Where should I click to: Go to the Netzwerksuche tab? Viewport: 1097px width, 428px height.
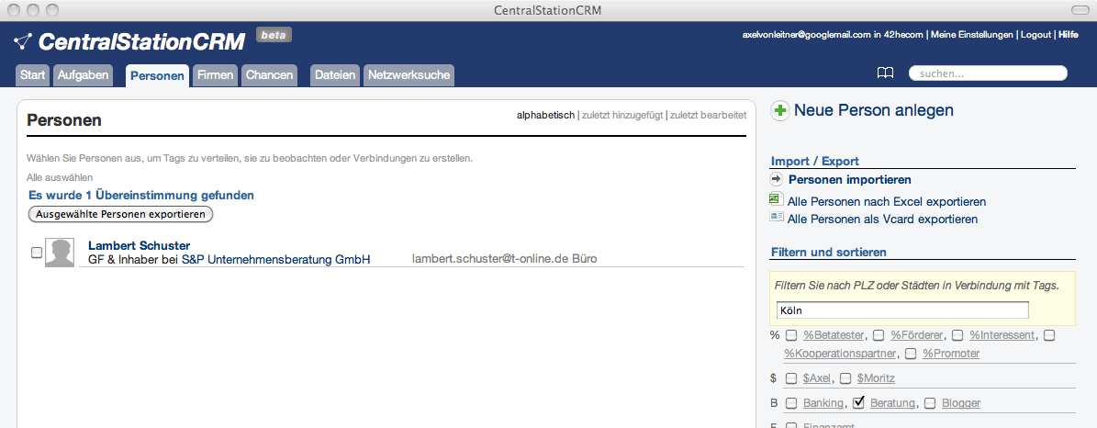[409, 75]
